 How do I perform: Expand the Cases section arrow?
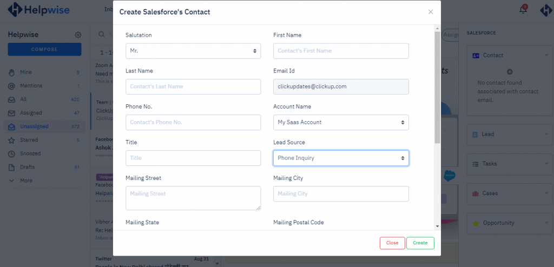(546, 193)
